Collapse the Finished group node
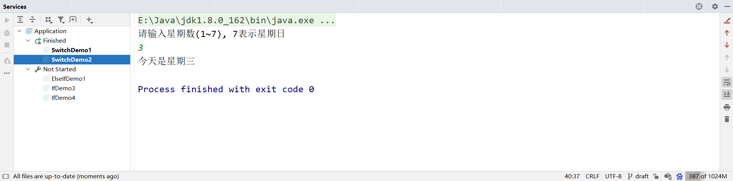The height and width of the screenshot is (181, 733). click(28, 40)
